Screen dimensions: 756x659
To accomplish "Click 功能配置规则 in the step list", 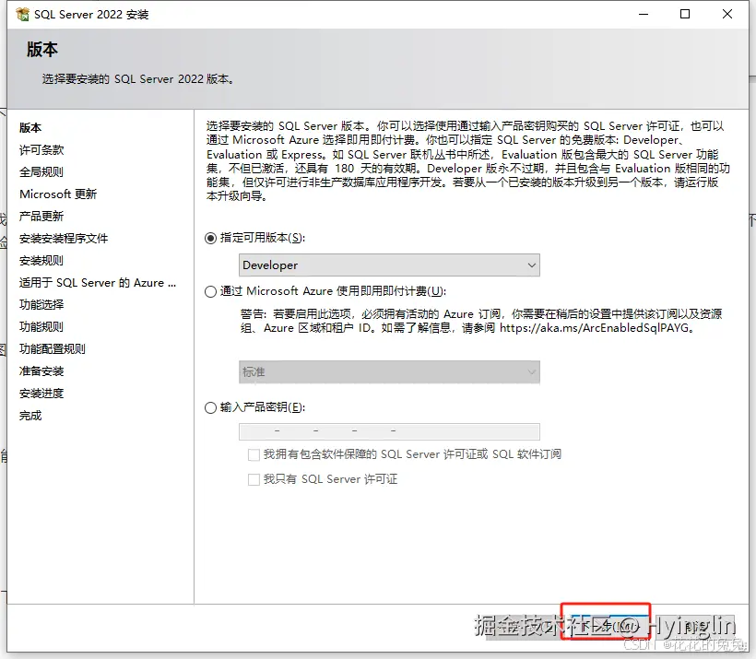I will point(52,349).
